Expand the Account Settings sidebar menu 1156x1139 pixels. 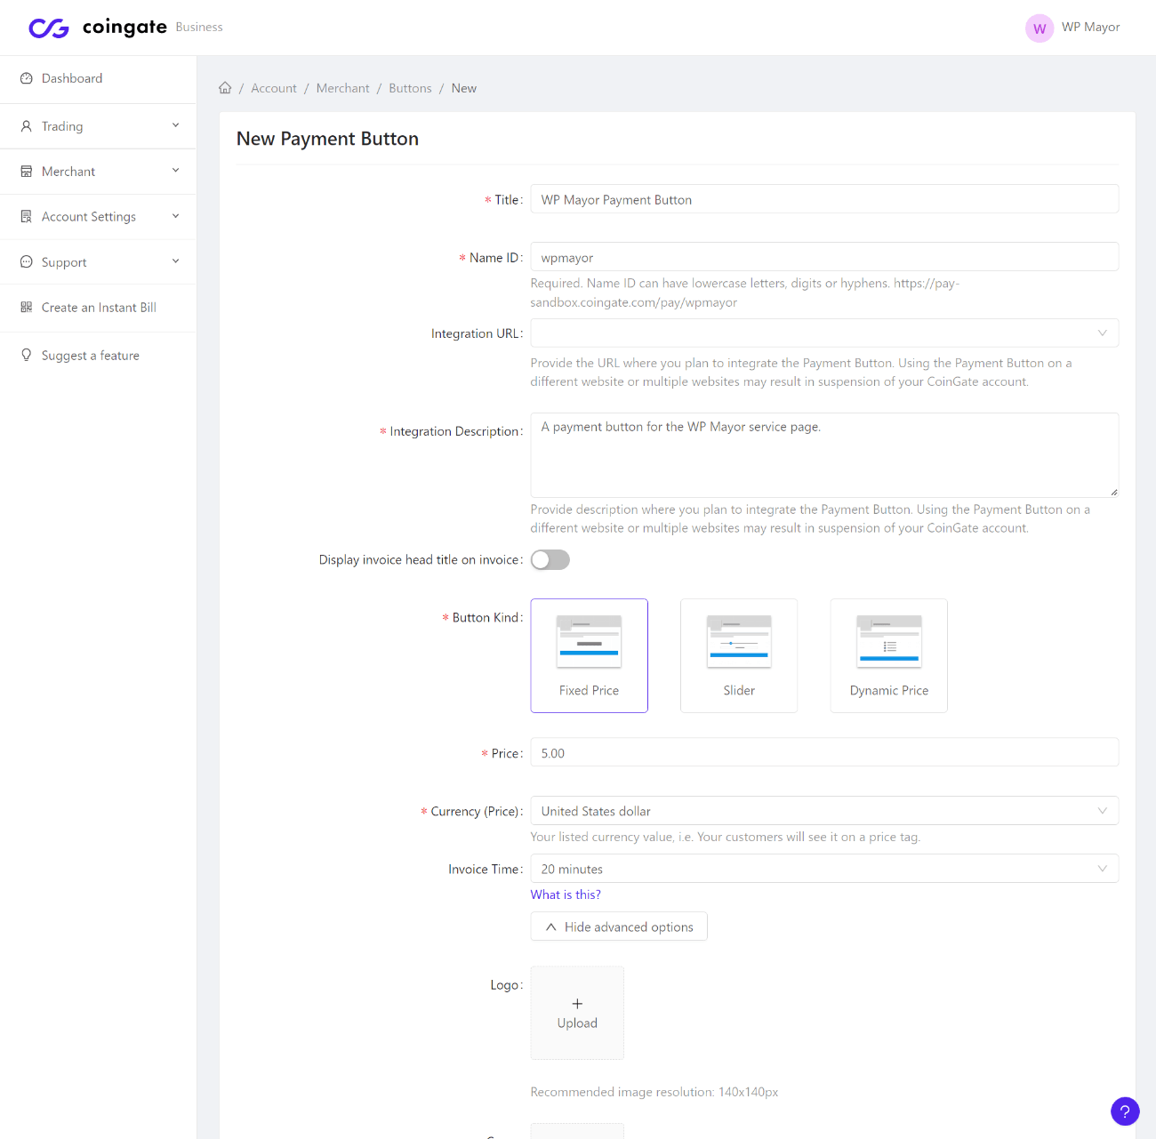[x=98, y=217]
